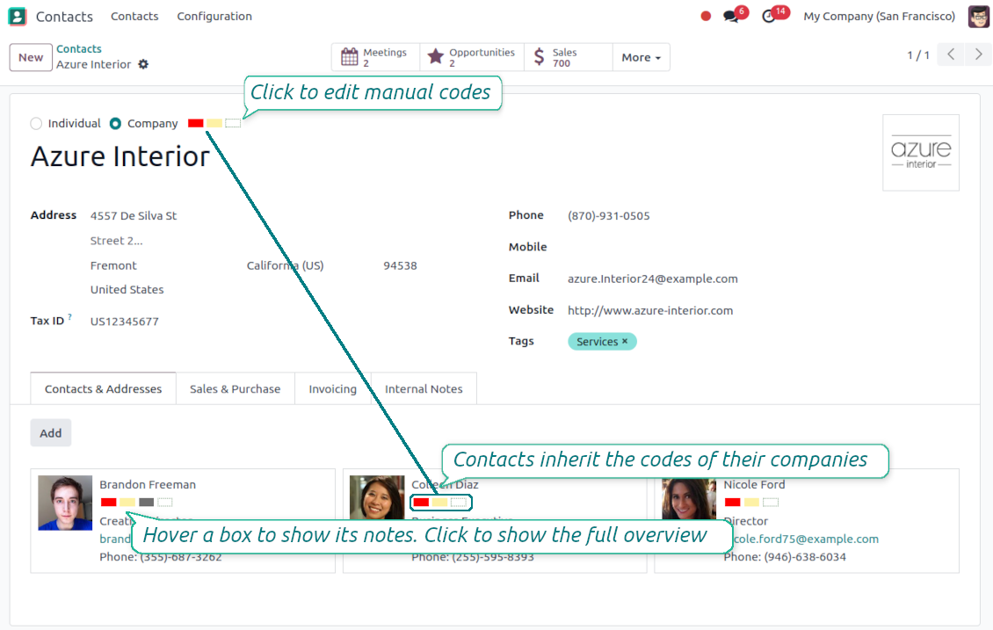This screenshot has height=630, width=993.
Task: Open the Meetings smart button
Action: tap(375, 57)
